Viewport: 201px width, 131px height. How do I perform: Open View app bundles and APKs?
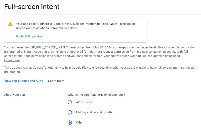coord(24,81)
